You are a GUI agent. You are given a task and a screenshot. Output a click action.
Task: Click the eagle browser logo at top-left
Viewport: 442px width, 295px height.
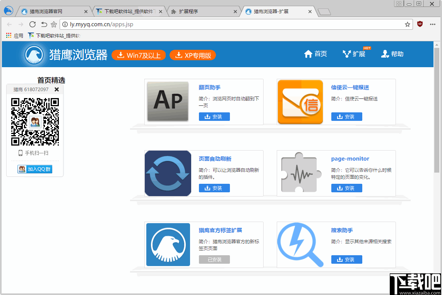click(x=9, y=11)
